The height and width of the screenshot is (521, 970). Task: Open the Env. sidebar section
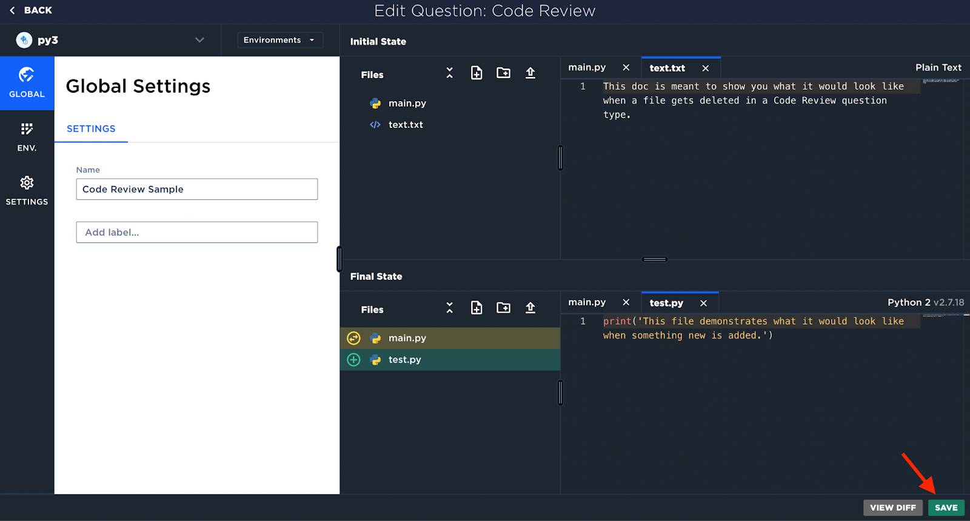27,137
